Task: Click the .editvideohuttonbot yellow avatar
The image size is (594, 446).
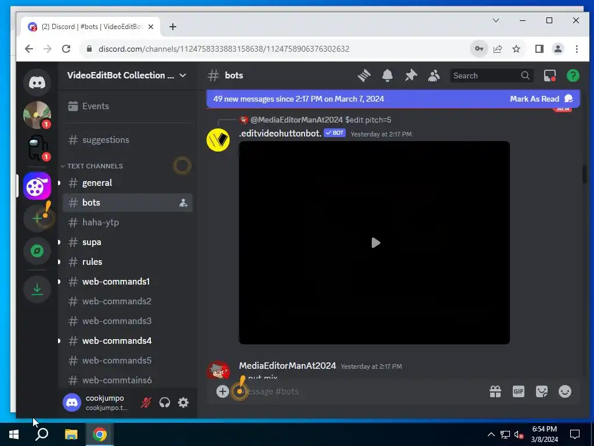Action: [218, 140]
